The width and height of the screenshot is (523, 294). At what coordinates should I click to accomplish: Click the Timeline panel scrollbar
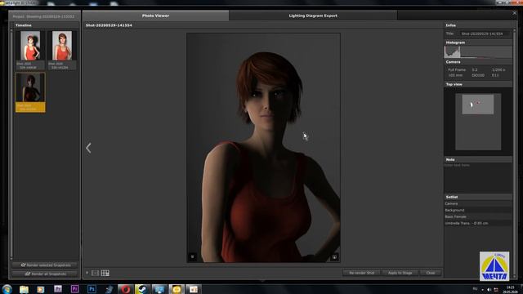(x=11, y=144)
